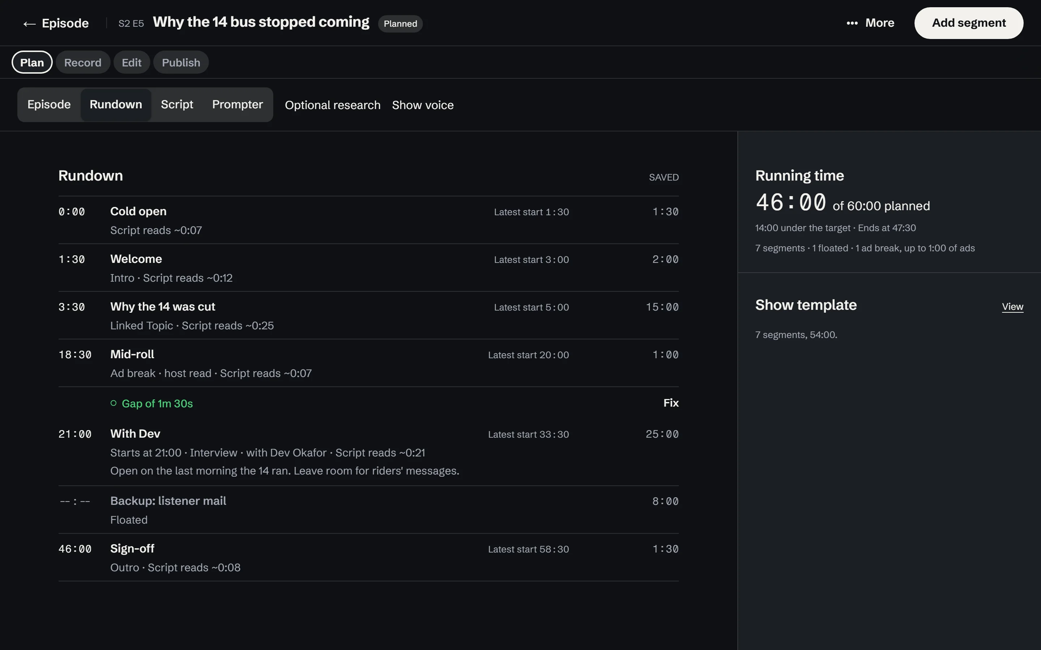Image resolution: width=1041 pixels, height=650 pixels.
Task: Click the green gap warning circle icon
Action: point(113,403)
